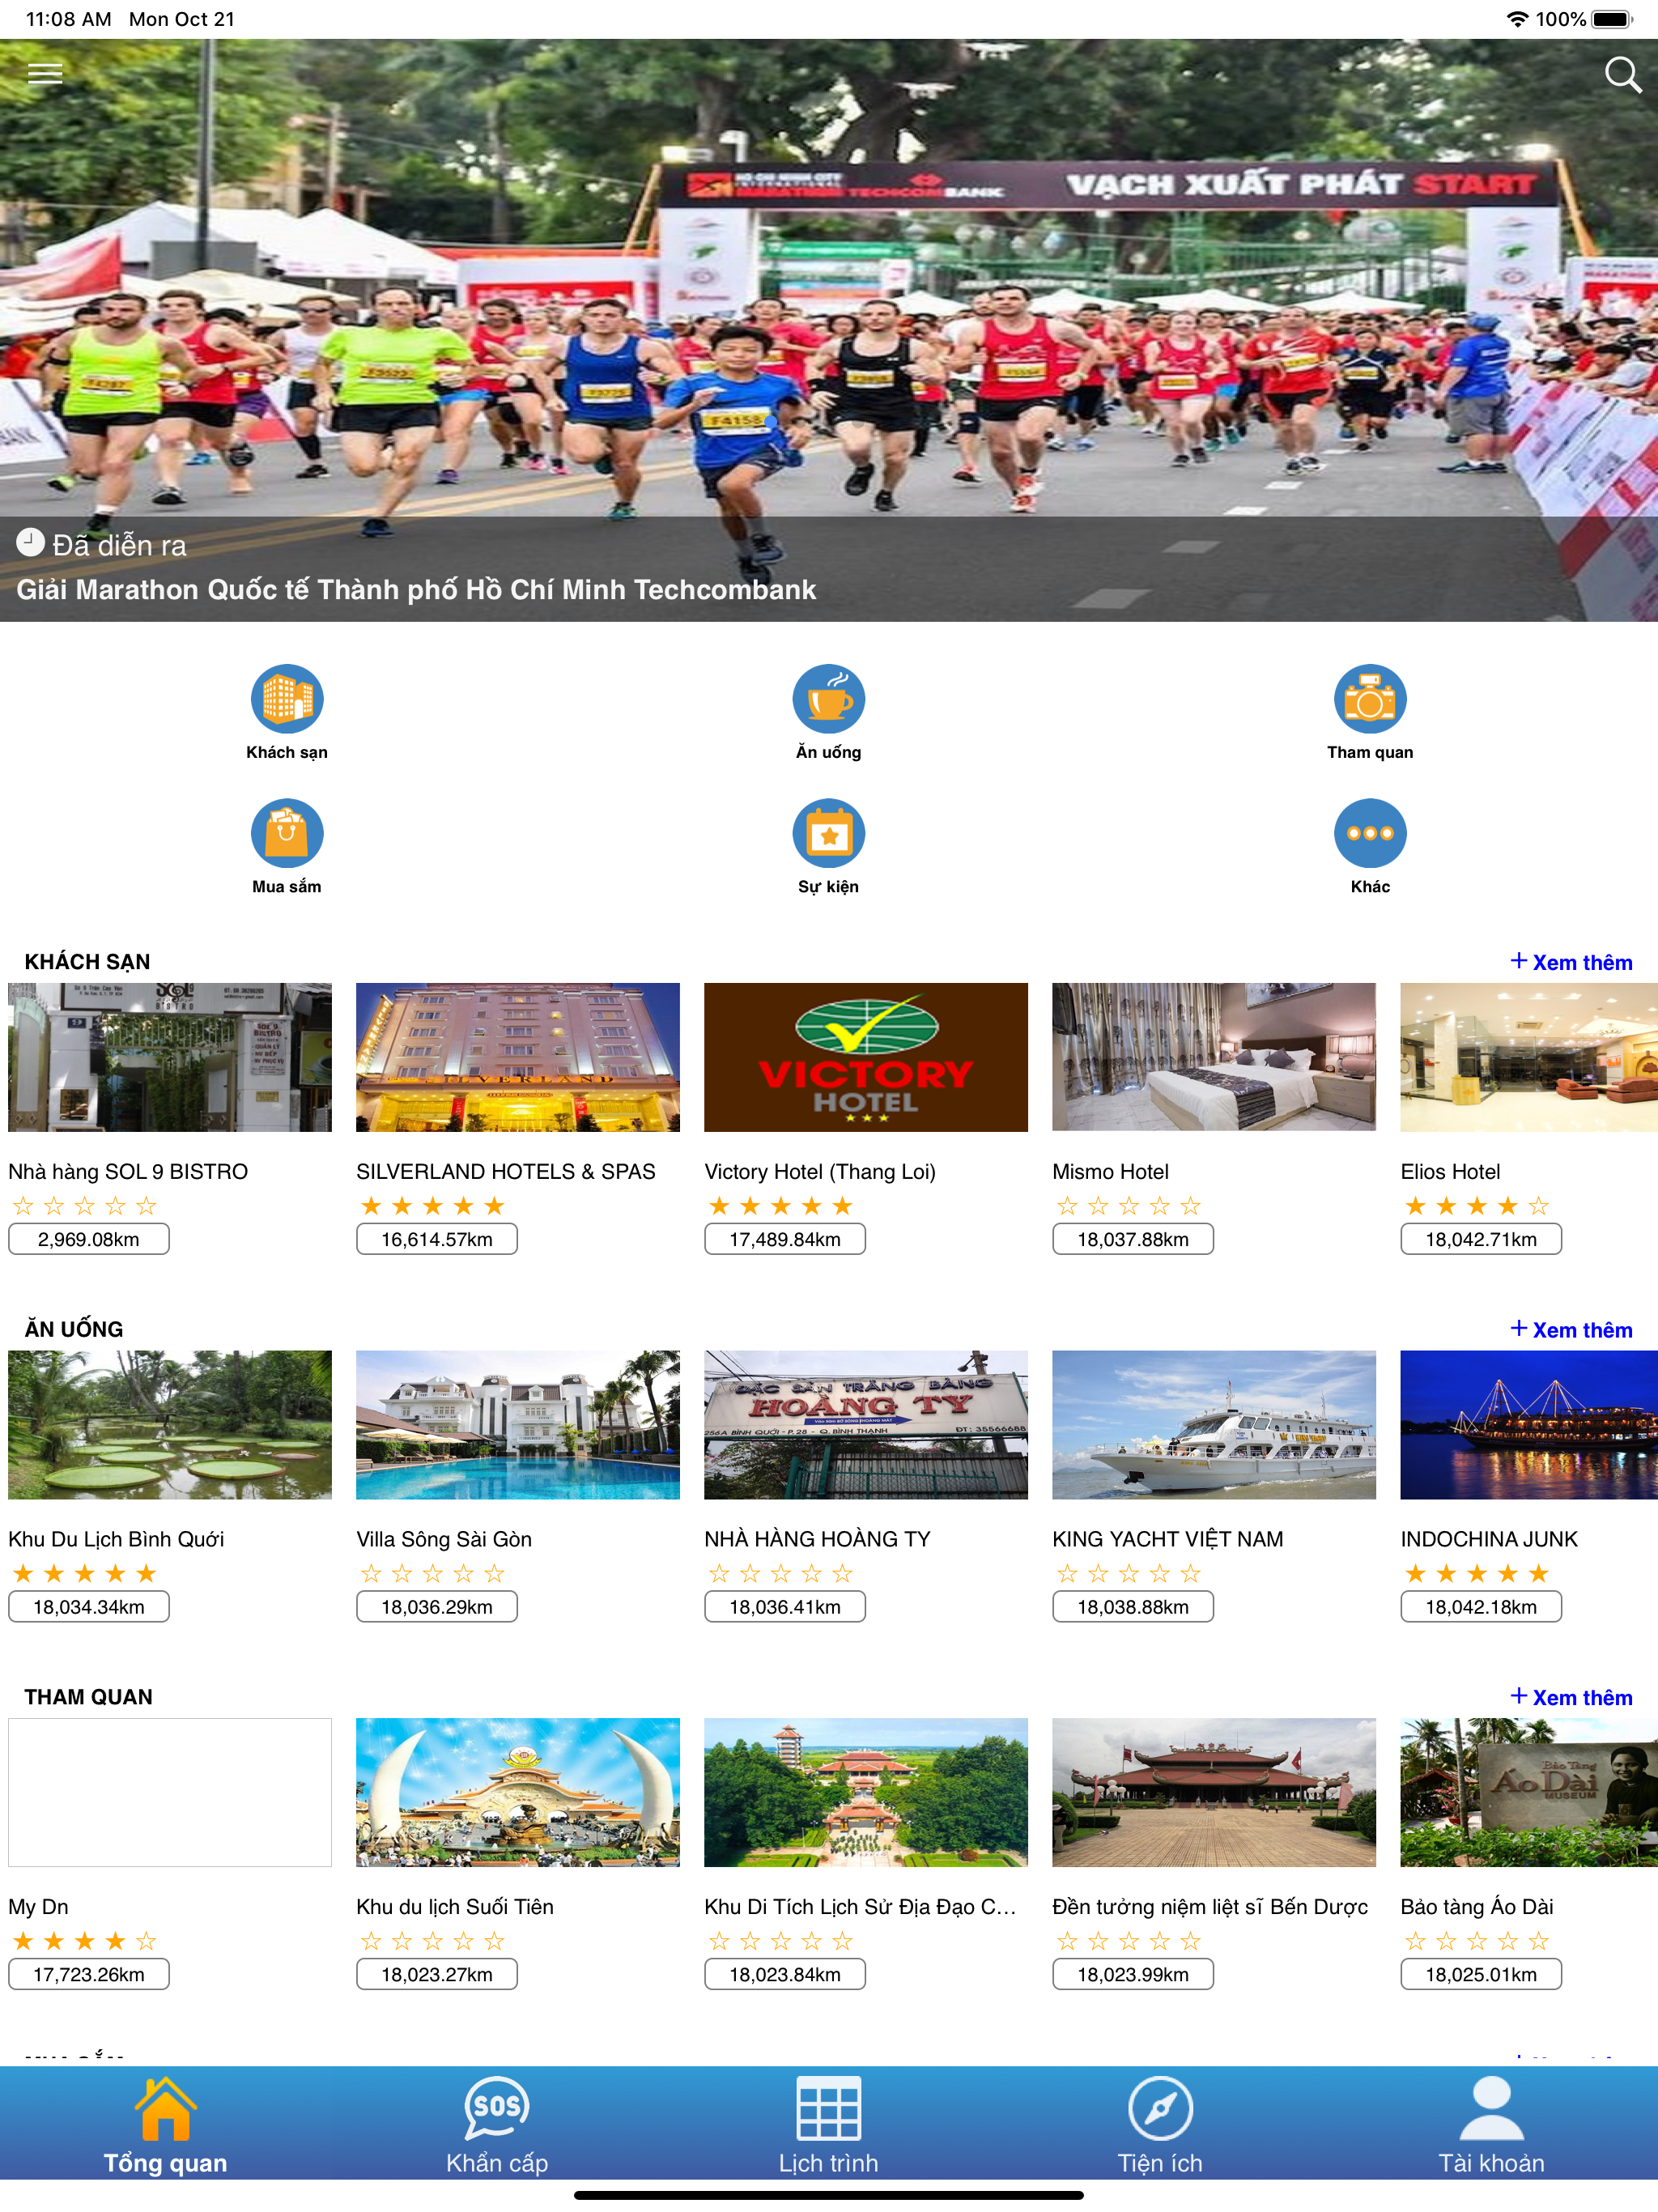The image size is (1658, 2212).
Task: Tap star rating under SILVERLAND HOTELS
Action: coord(432,1206)
